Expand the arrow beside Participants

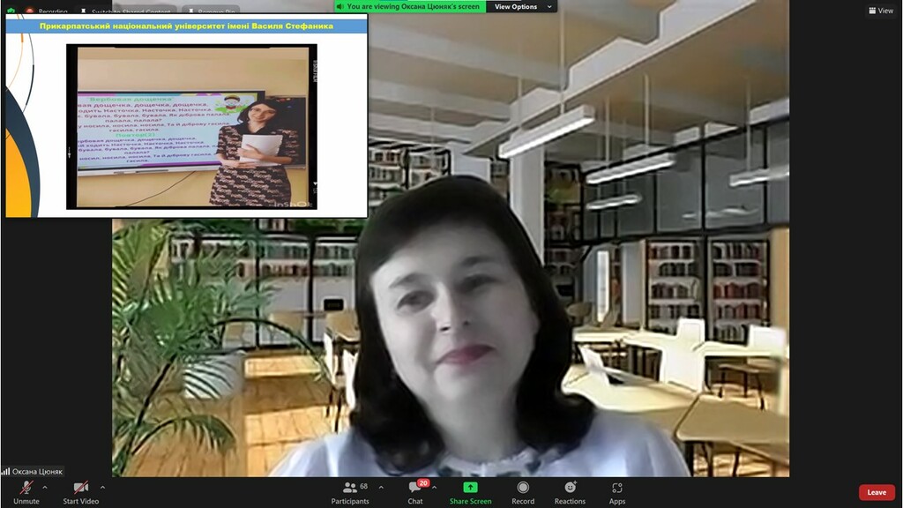tap(380, 487)
